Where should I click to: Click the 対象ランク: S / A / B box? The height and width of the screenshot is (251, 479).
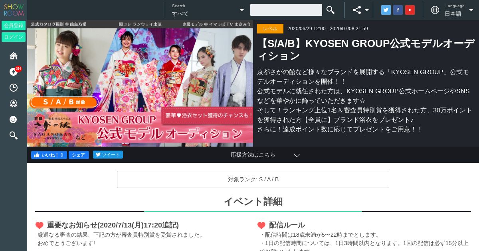(253, 179)
